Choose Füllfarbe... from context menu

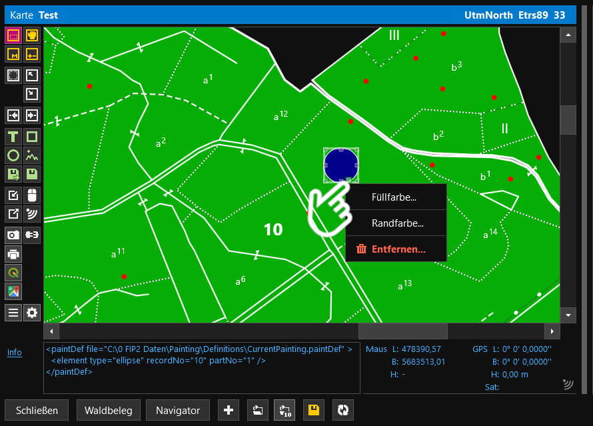tap(394, 197)
